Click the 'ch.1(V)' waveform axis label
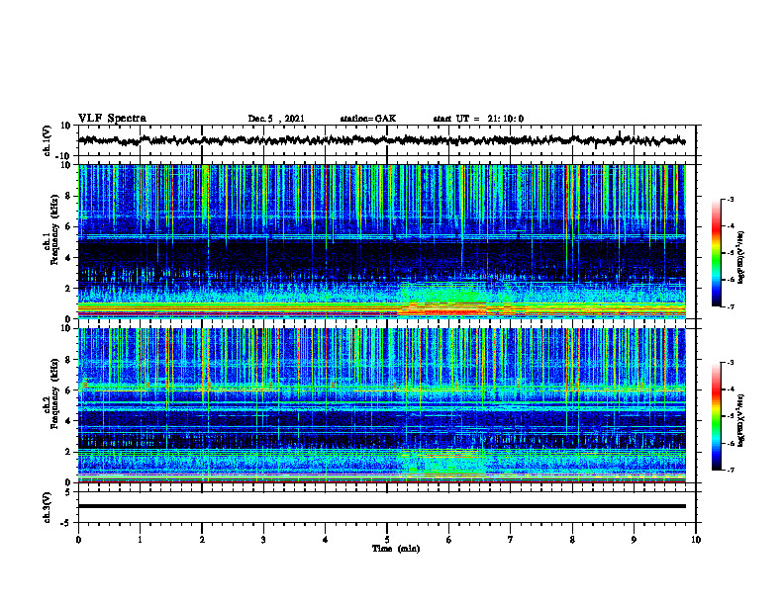This screenshot has height=605, width=784. (48, 140)
